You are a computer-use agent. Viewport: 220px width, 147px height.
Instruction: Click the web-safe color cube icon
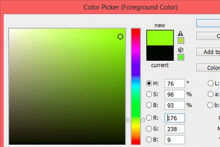coord(181,50)
